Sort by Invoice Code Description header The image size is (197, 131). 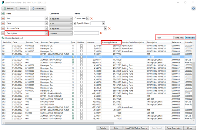(x=134, y=42)
